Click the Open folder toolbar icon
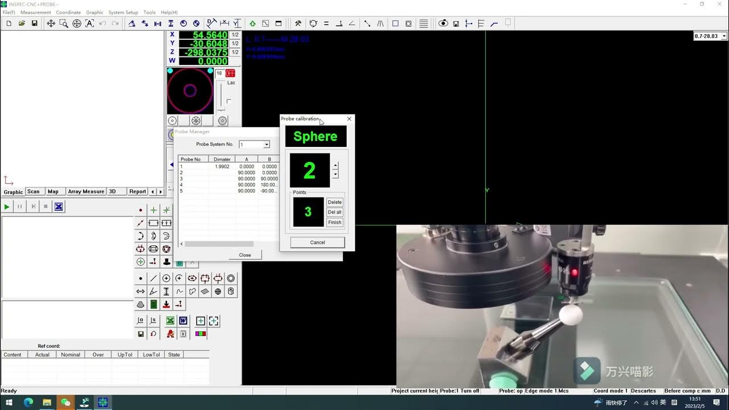 [22, 23]
